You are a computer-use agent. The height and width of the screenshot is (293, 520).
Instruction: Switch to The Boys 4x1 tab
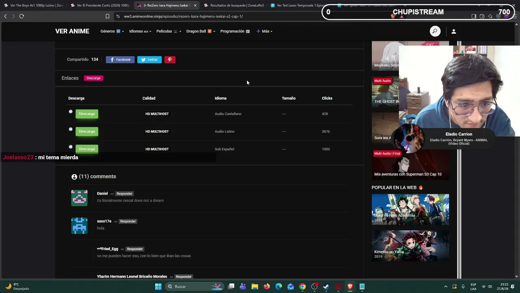tap(34, 5)
